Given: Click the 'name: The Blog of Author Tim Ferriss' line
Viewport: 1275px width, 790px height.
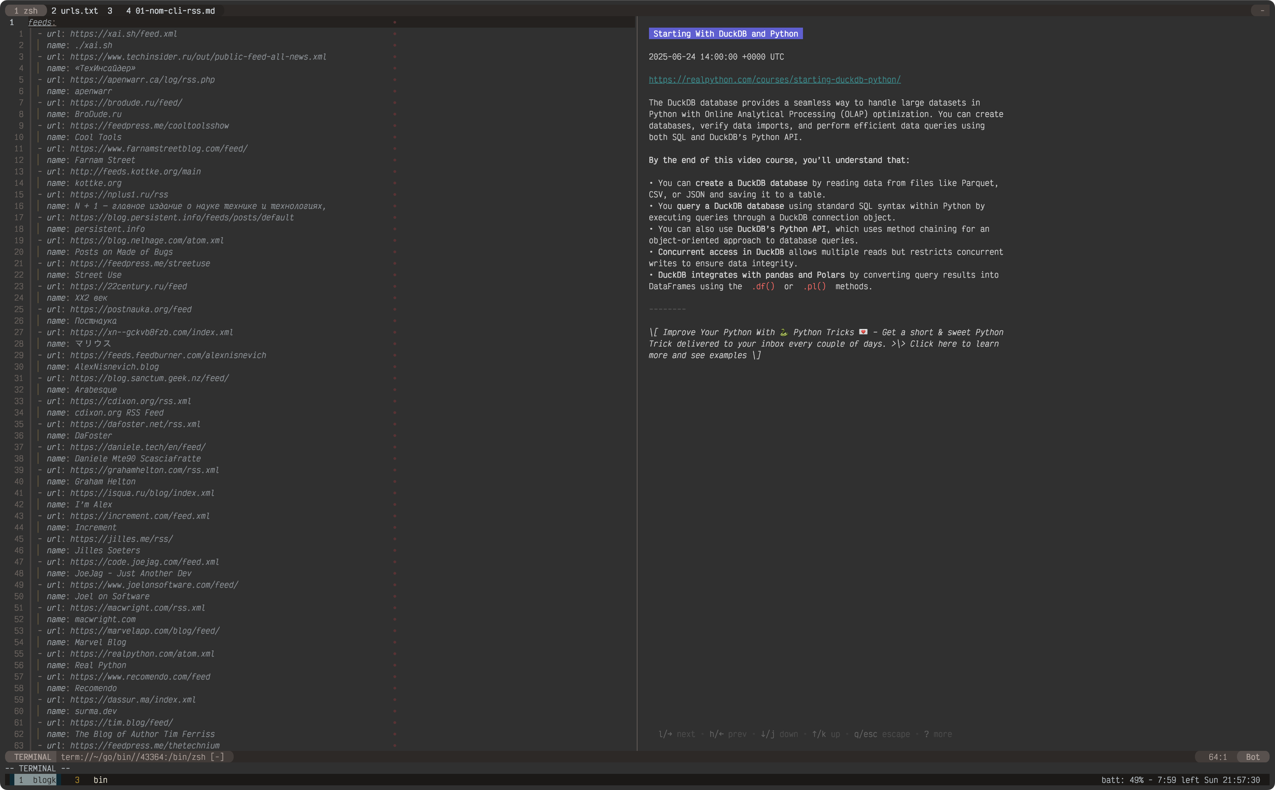Looking at the screenshot, I should (131, 735).
